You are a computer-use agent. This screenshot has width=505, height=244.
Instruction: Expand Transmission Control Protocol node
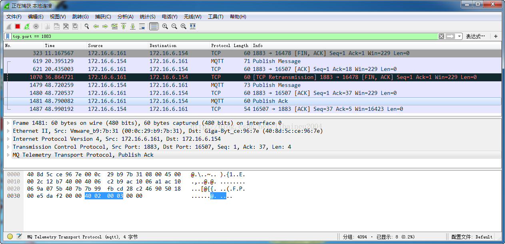coord(8,147)
